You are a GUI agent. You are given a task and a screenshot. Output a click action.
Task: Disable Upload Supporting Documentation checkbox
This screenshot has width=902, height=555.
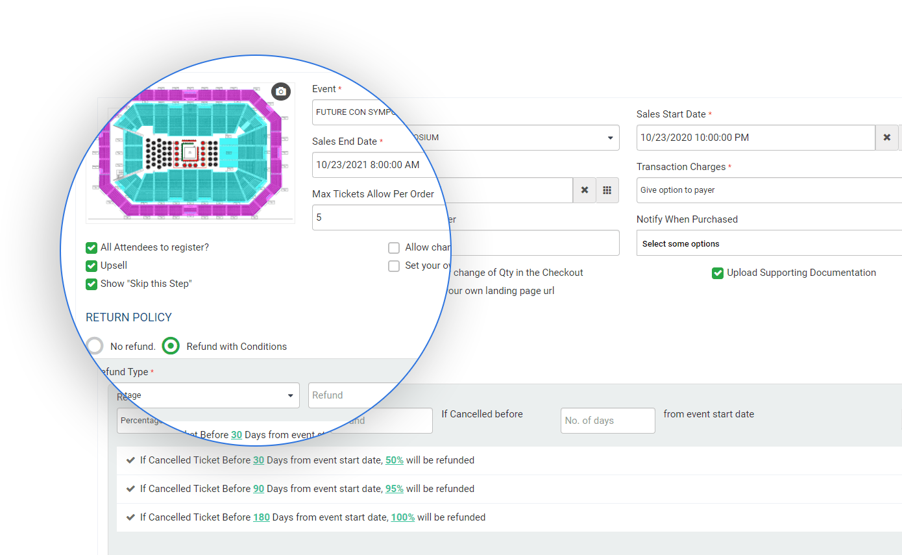717,273
